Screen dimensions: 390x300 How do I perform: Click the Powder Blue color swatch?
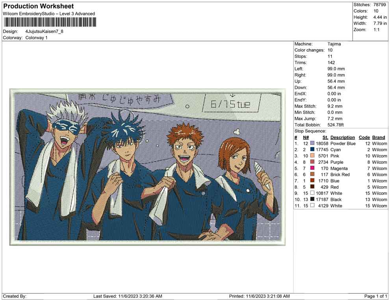pos(312,143)
